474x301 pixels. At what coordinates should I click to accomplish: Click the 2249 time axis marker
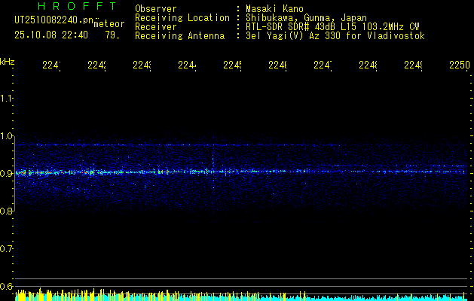[x=413, y=65]
